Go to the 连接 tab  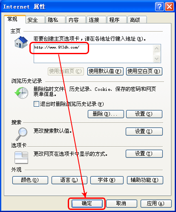[96, 20]
